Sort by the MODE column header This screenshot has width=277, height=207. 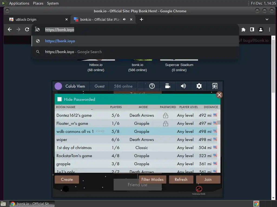tap(143, 107)
